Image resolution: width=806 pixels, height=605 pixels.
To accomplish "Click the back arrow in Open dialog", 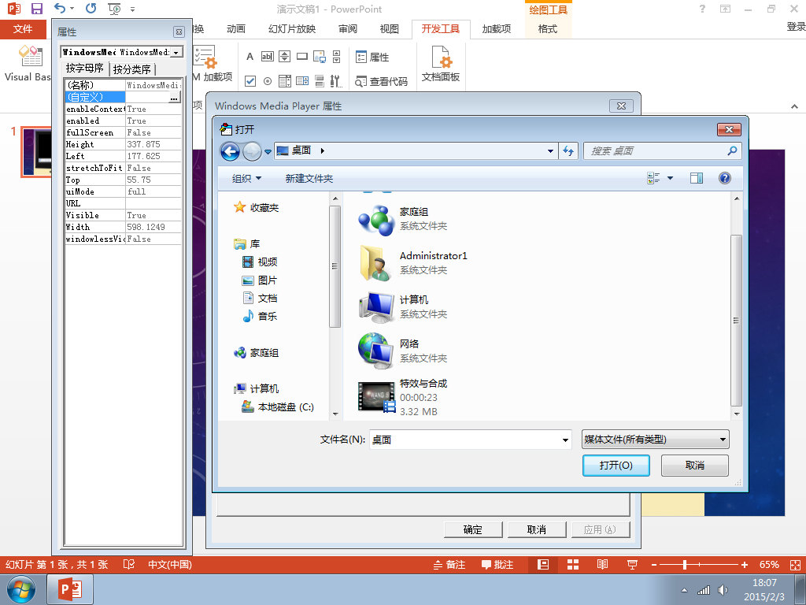I will (230, 151).
